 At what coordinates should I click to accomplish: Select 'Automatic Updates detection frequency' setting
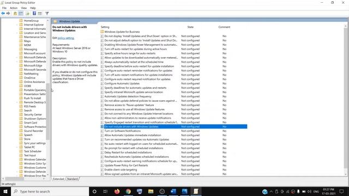[128, 96]
